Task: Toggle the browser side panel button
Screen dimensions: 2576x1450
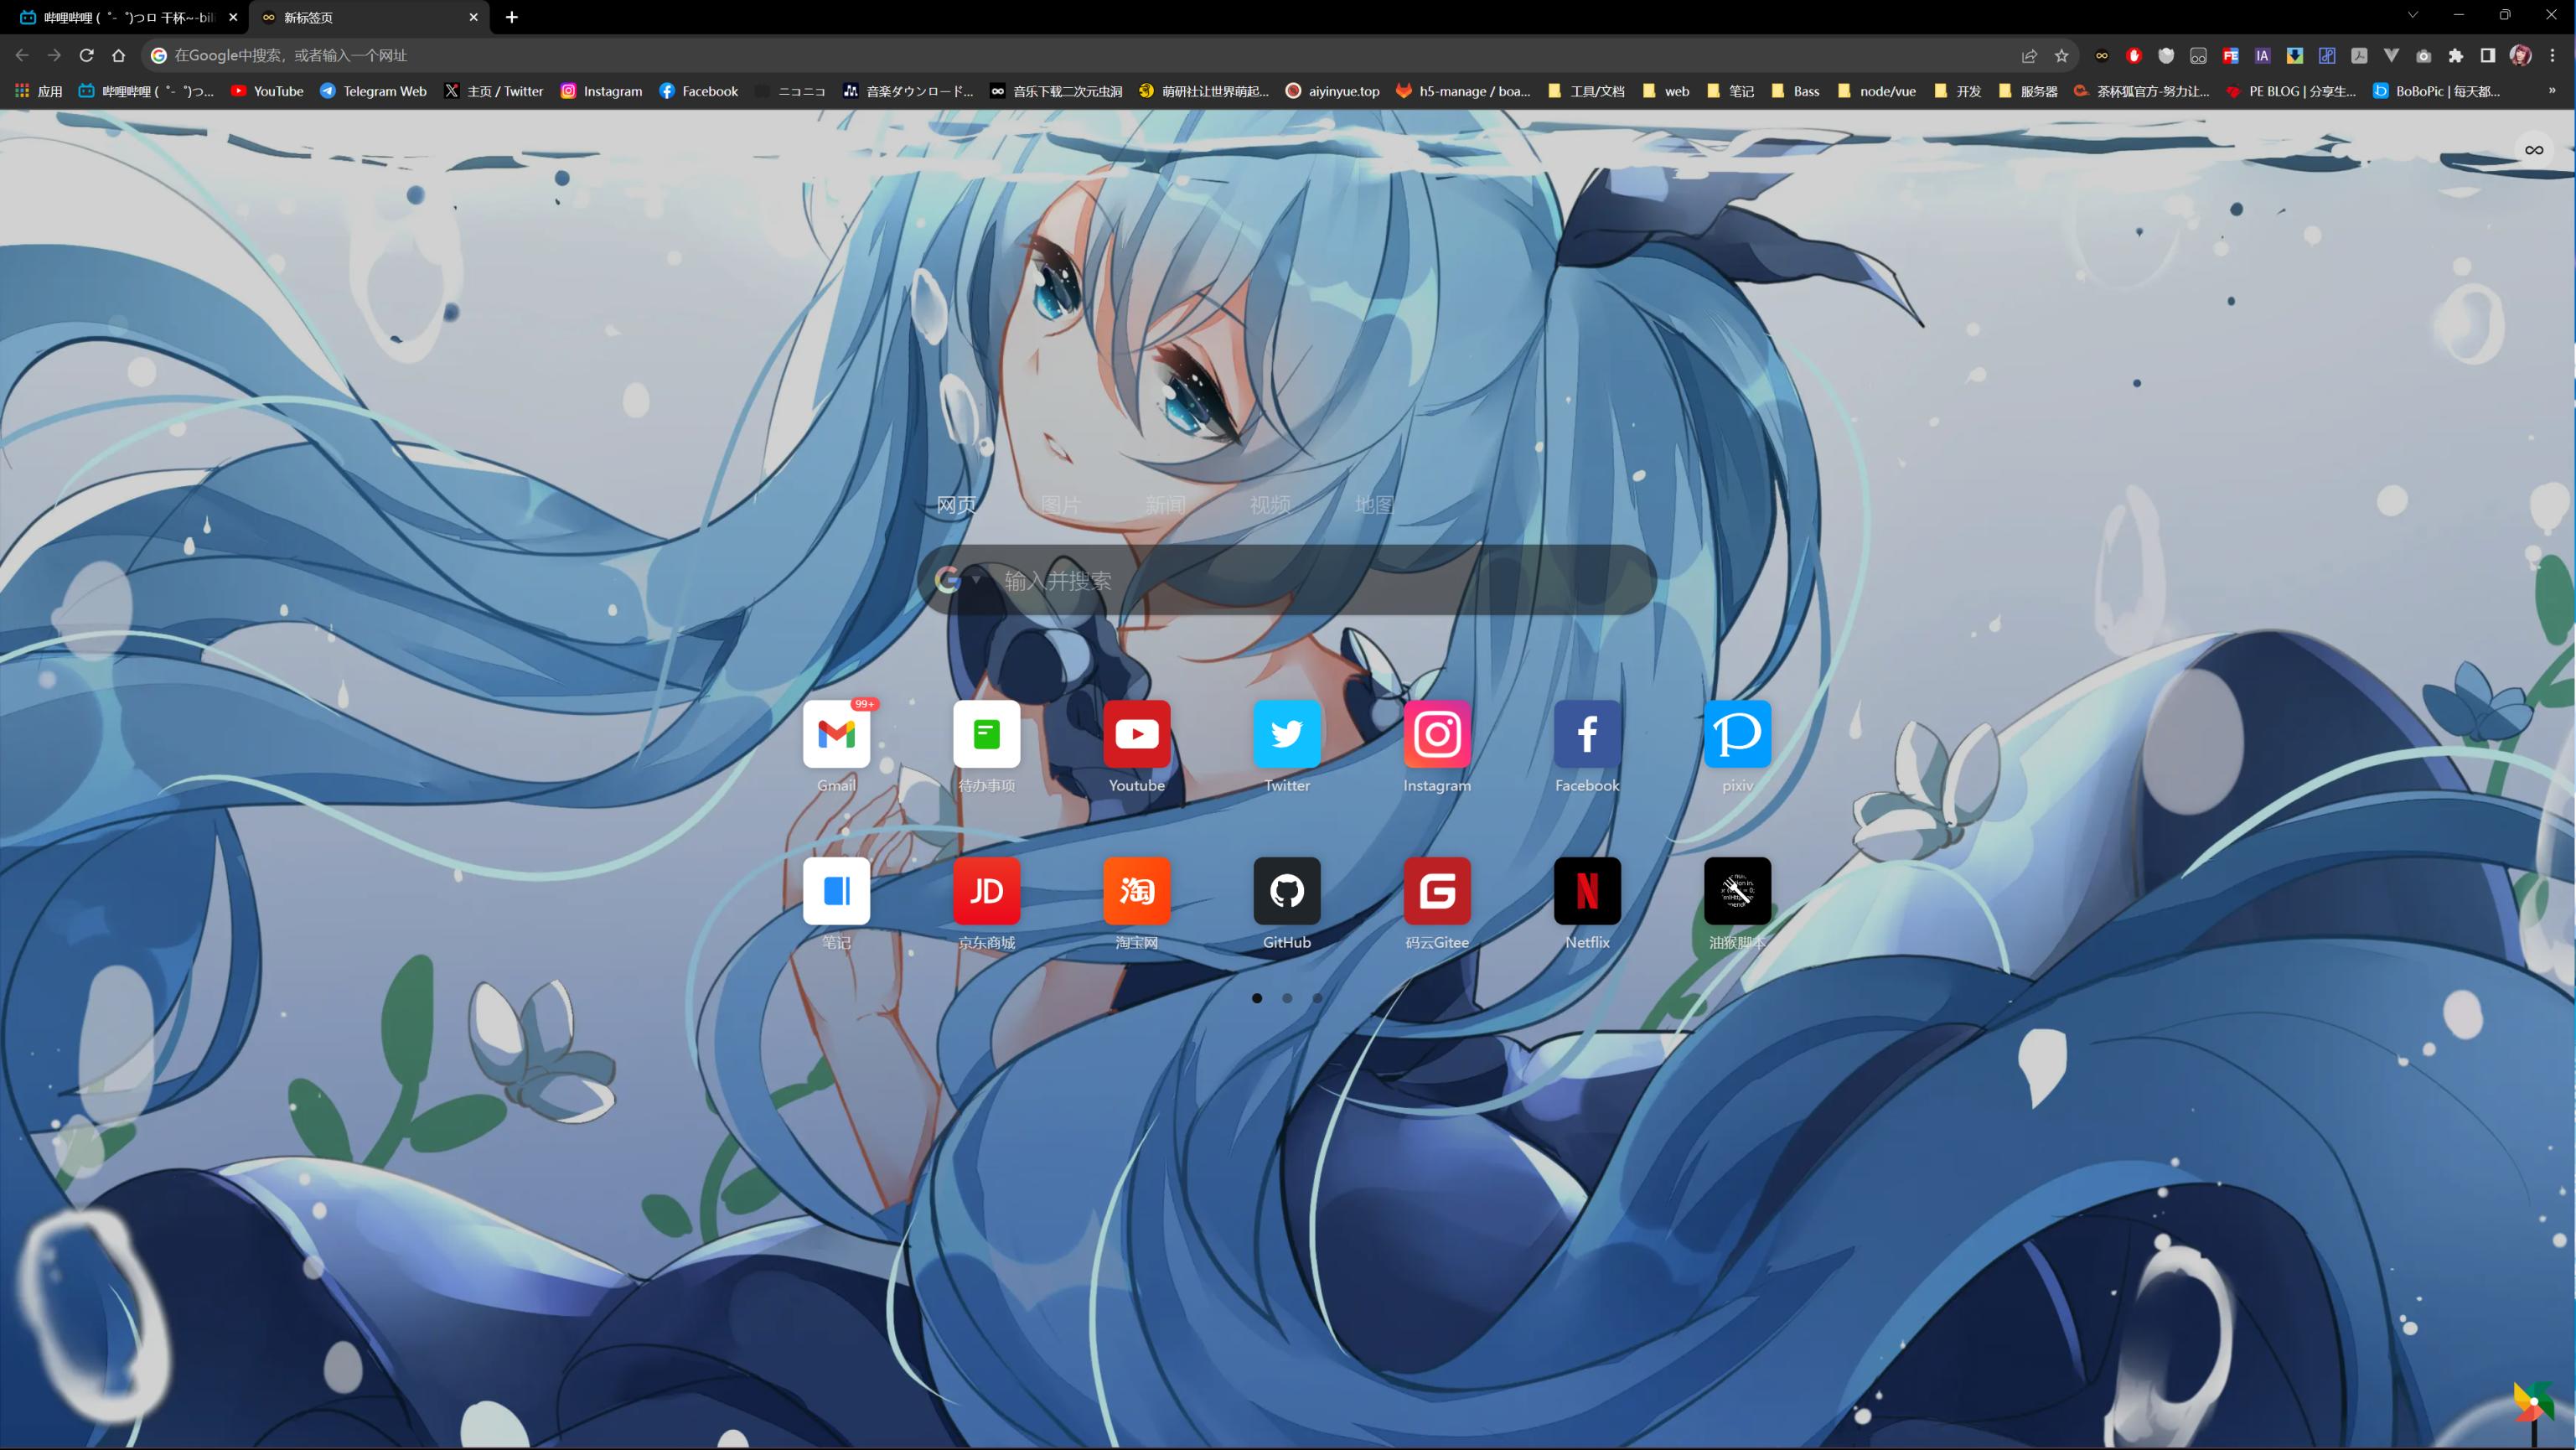Action: tap(2487, 56)
